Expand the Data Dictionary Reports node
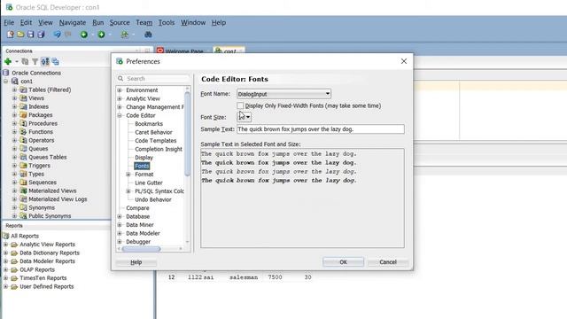 tap(5, 253)
